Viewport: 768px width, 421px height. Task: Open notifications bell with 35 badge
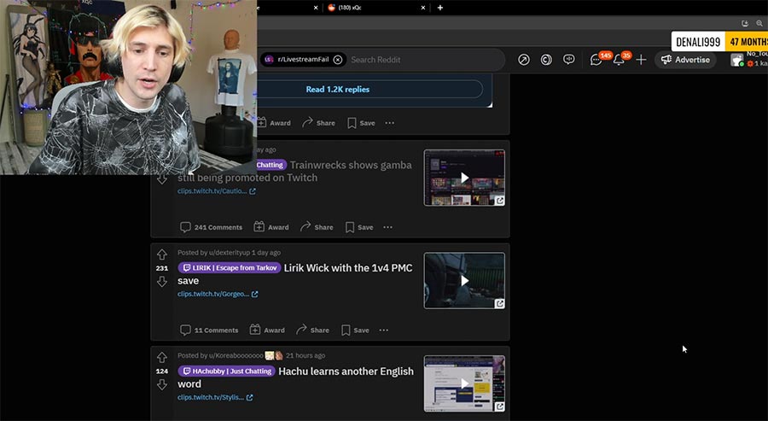(x=619, y=60)
